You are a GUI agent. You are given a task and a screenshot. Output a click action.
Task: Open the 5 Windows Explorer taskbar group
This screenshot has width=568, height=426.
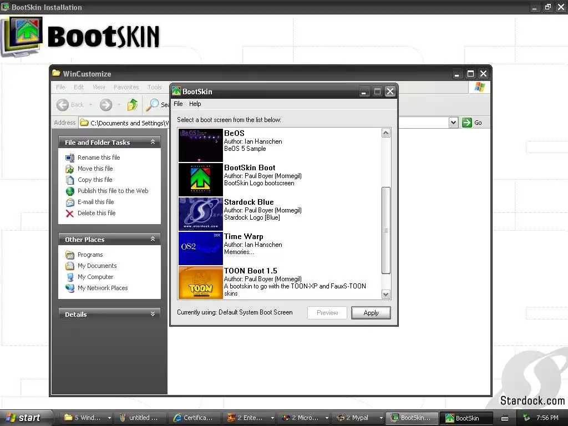87,418
